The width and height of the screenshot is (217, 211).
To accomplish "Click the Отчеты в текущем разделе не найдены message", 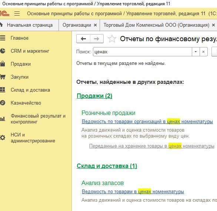I will click(121, 63).
